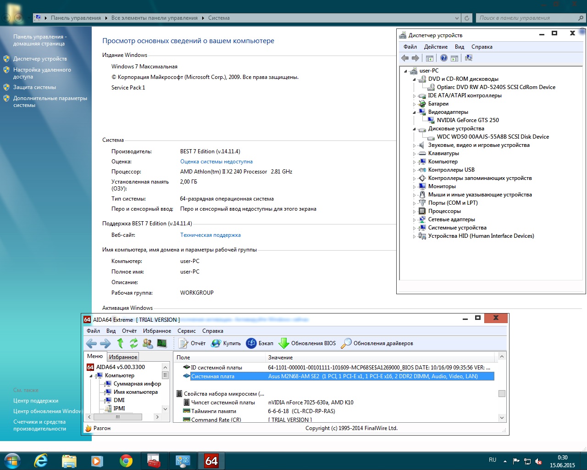Click the AIDA64 Report toolbar icon
This screenshot has width=587, height=470.
point(183,343)
